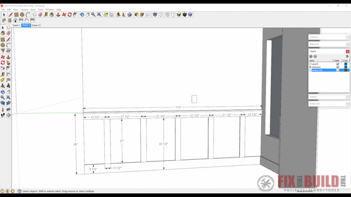Viewport: 351px width, 197px height.
Task: Expand the Outliner tray panel
Action: pos(329,37)
